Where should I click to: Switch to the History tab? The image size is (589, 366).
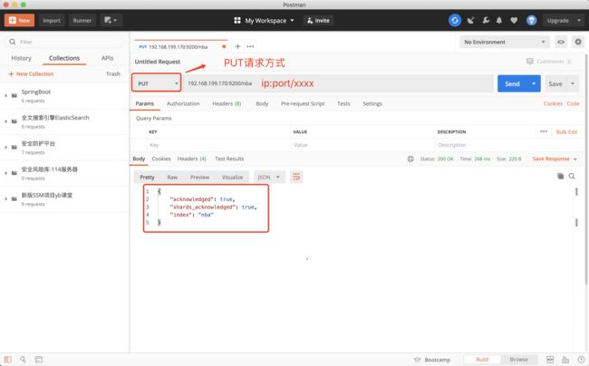pyautogui.click(x=21, y=58)
